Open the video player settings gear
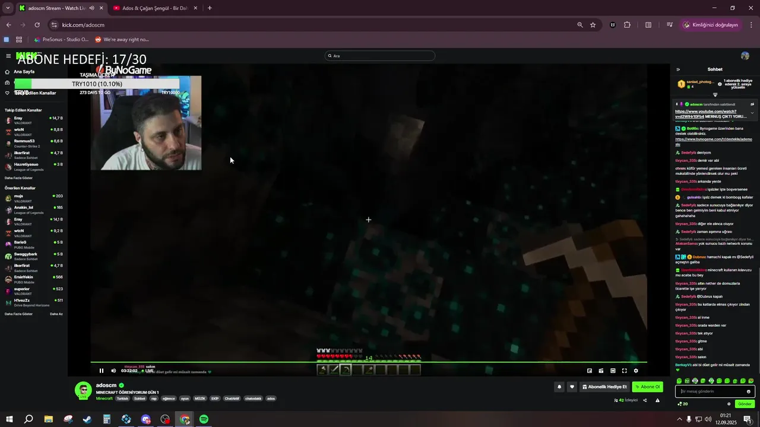Image resolution: width=760 pixels, height=427 pixels. pyautogui.click(x=636, y=371)
